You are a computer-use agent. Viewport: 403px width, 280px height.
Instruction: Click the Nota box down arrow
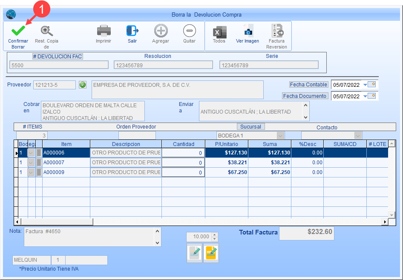click(158, 243)
